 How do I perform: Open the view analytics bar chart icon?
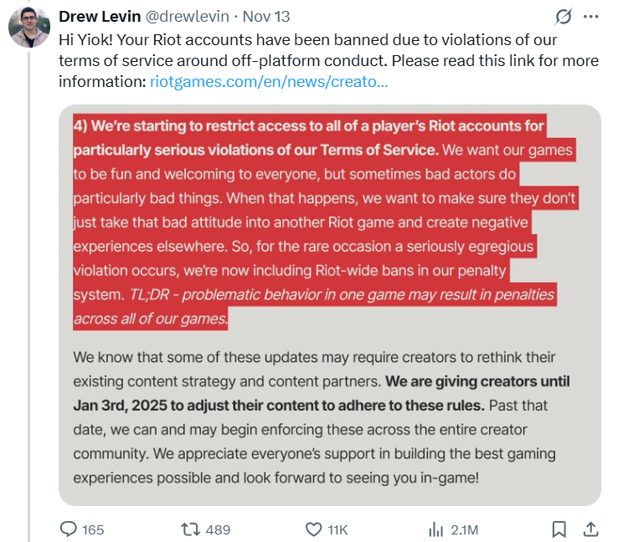[435, 529]
